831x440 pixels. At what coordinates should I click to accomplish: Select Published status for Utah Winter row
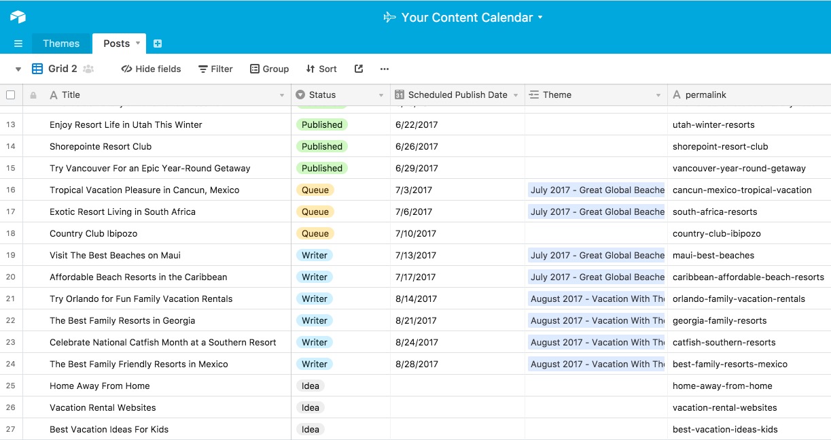click(322, 124)
